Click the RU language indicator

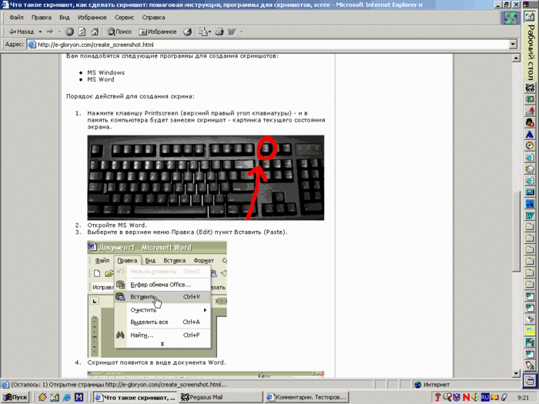[484, 398]
